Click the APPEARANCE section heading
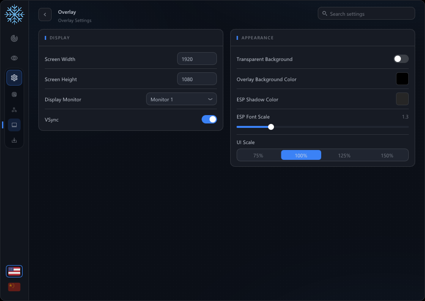Viewport: 425px width, 301px height. point(257,38)
